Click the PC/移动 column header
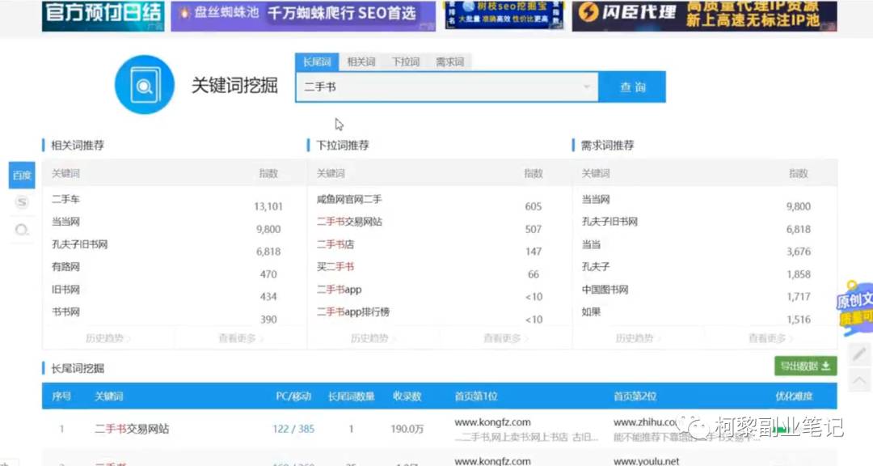Viewport: 873px width, 466px height. tap(293, 396)
